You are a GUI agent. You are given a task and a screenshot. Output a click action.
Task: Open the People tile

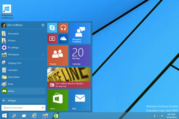[x=58, y=56]
